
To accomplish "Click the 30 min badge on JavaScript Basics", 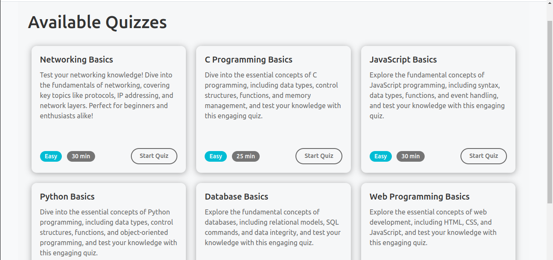I will [x=411, y=156].
